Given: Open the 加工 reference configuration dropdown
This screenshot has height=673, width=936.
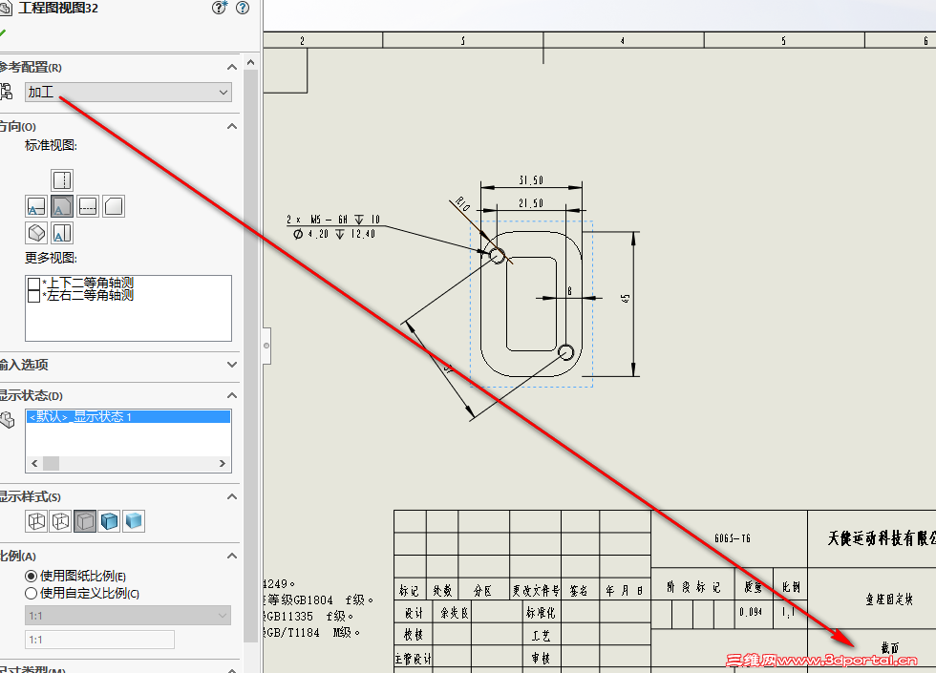Looking at the screenshot, I should [x=128, y=92].
